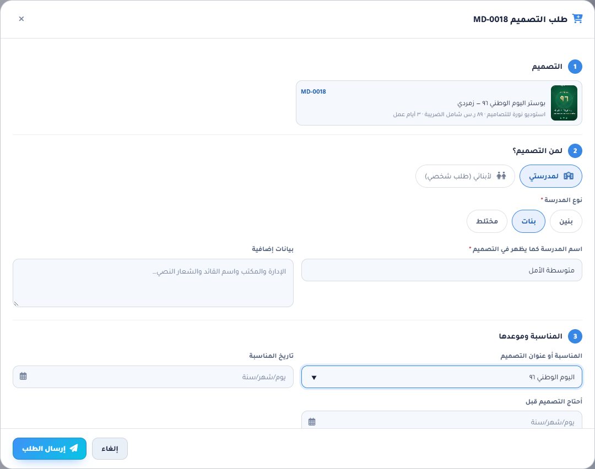The height and width of the screenshot is (469, 595).
Task: Click the section heading المناسبة وموعدها
Action: tap(531, 336)
